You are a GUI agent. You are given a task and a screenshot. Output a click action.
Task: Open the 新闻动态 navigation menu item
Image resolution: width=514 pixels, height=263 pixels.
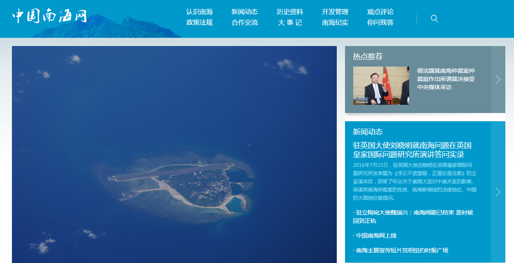pos(245,12)
